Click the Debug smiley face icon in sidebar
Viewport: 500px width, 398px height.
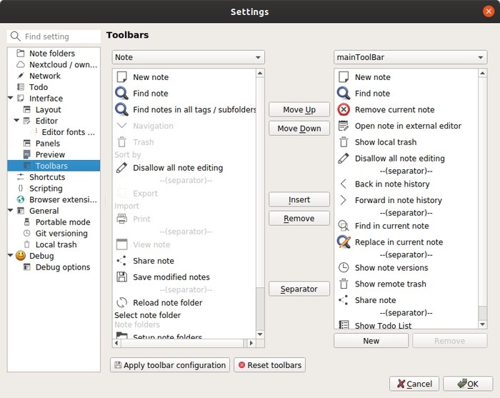pyautogui.click(x=21, y=256)
